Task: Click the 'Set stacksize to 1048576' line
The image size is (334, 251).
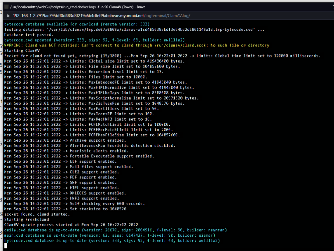Action: pyautogui.click(x=65, y=209)
